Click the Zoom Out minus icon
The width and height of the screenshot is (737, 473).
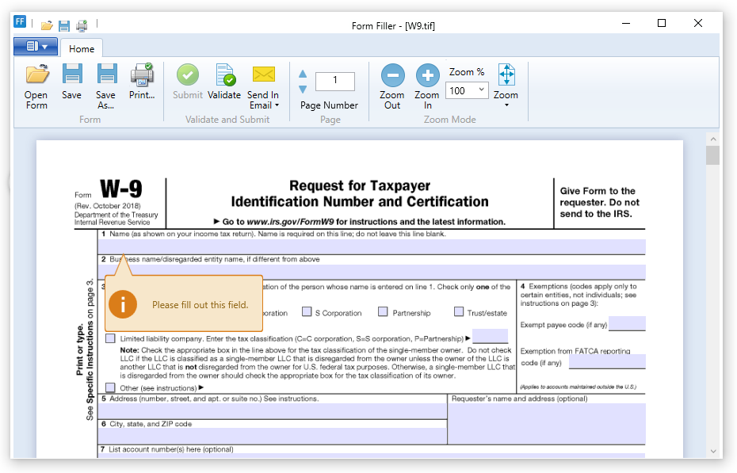pyautogui.click(x=392, y=76)
